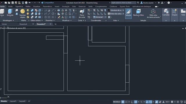
Task: Expand the Modelagem panel
Action: (8, 21)
